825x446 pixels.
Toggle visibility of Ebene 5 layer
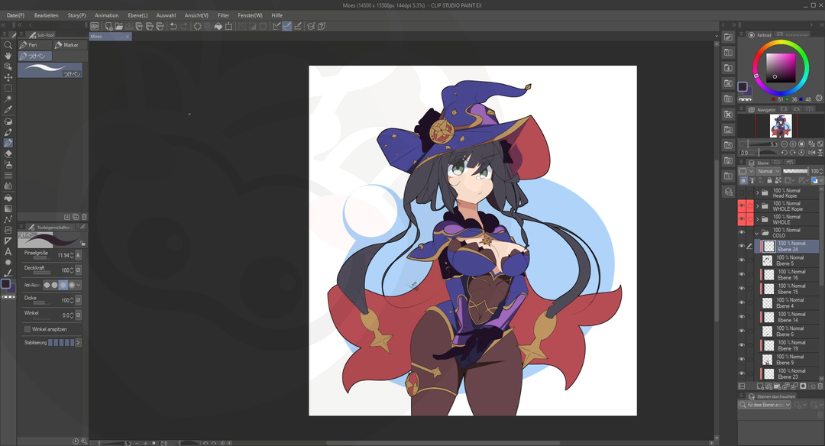[742, 260]
